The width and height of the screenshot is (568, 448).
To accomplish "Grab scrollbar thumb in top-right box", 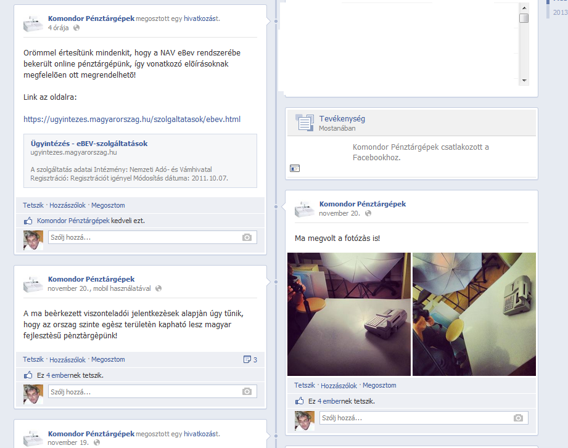I will click(x=524, y=18).
